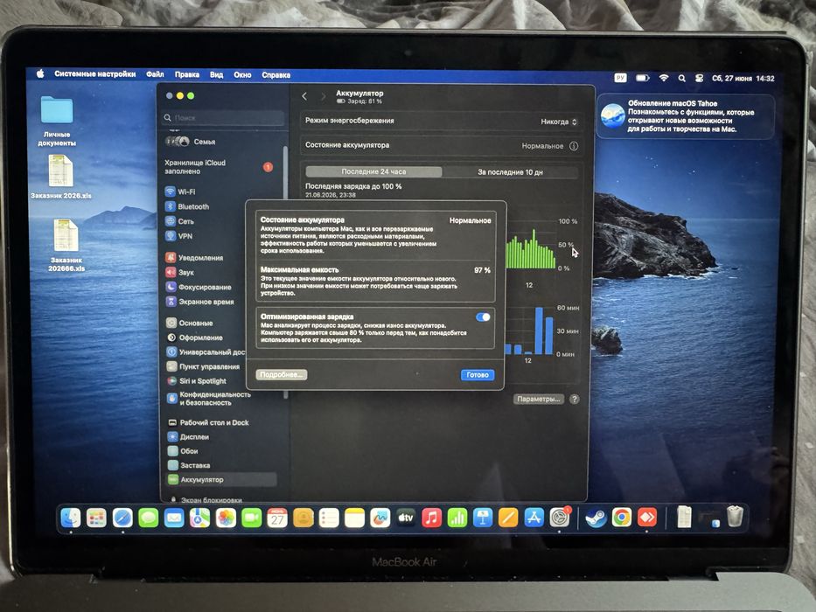The image size is (816, 612).
Task: Click the search field Поиск
Action: (223, 118)
